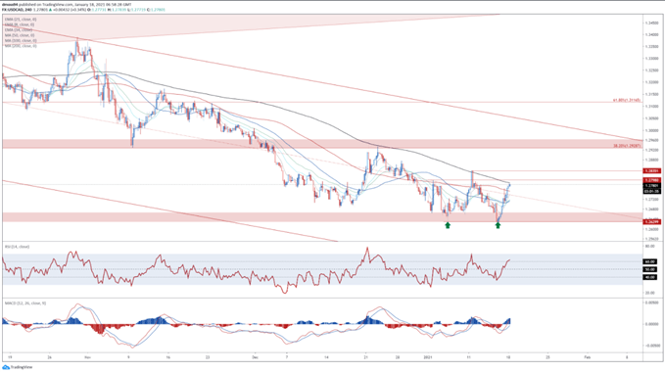The width and height of the screenshot is (665, 372).
Task: Click the MA (50, close, 0) legend label
Action: (20, 35)
